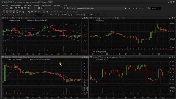Viewport: 176px width, 99px height.
Task: Switch to the Графики-все tab
Action: point(100,15)
